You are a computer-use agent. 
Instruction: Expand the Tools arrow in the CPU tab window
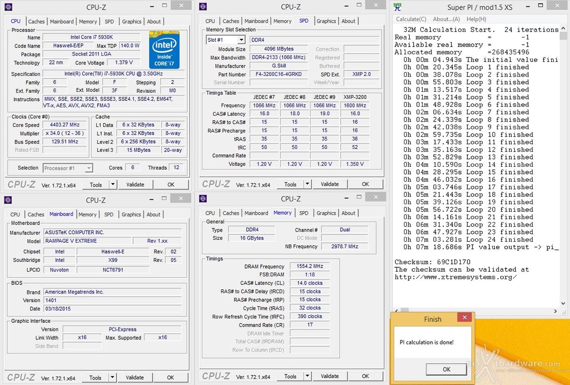pyautogui.click(x=113, y=185)
